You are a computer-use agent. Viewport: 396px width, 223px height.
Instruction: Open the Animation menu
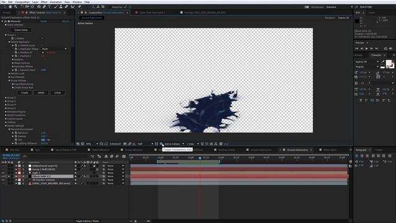pos(56,2)
